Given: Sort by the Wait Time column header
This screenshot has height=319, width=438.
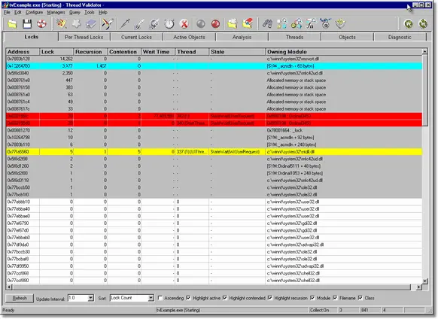Looking at the screenshot, I should pos(158,52).
